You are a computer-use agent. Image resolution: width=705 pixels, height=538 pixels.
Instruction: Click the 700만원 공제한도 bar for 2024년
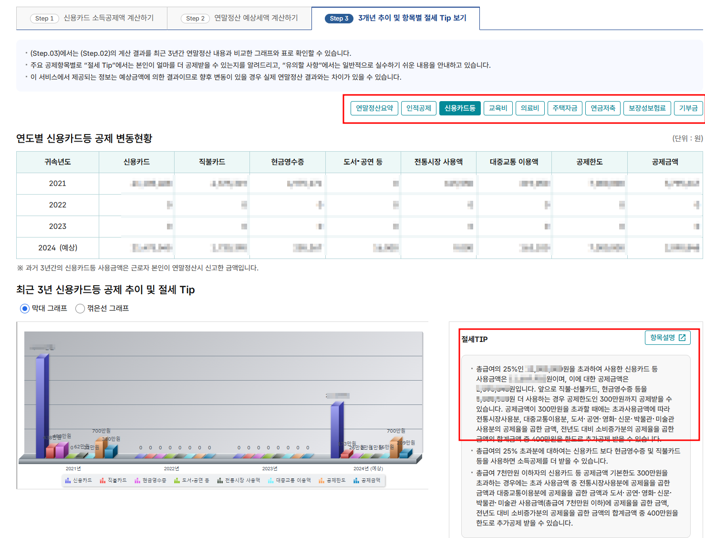pos(395,447)
